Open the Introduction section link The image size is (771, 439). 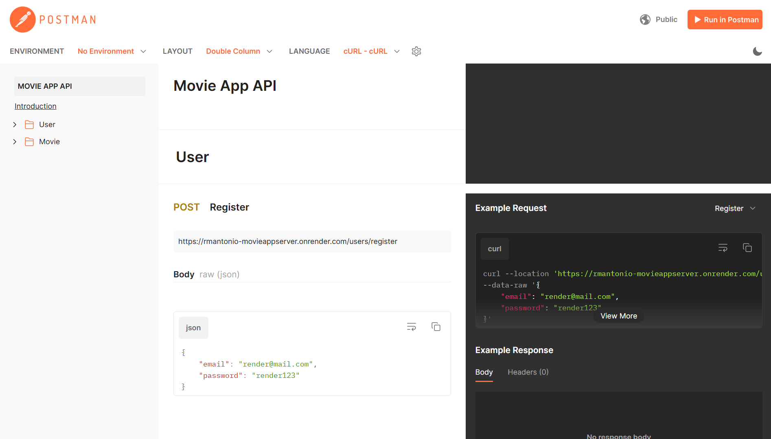pyautogui.click(x=35, y=106)
